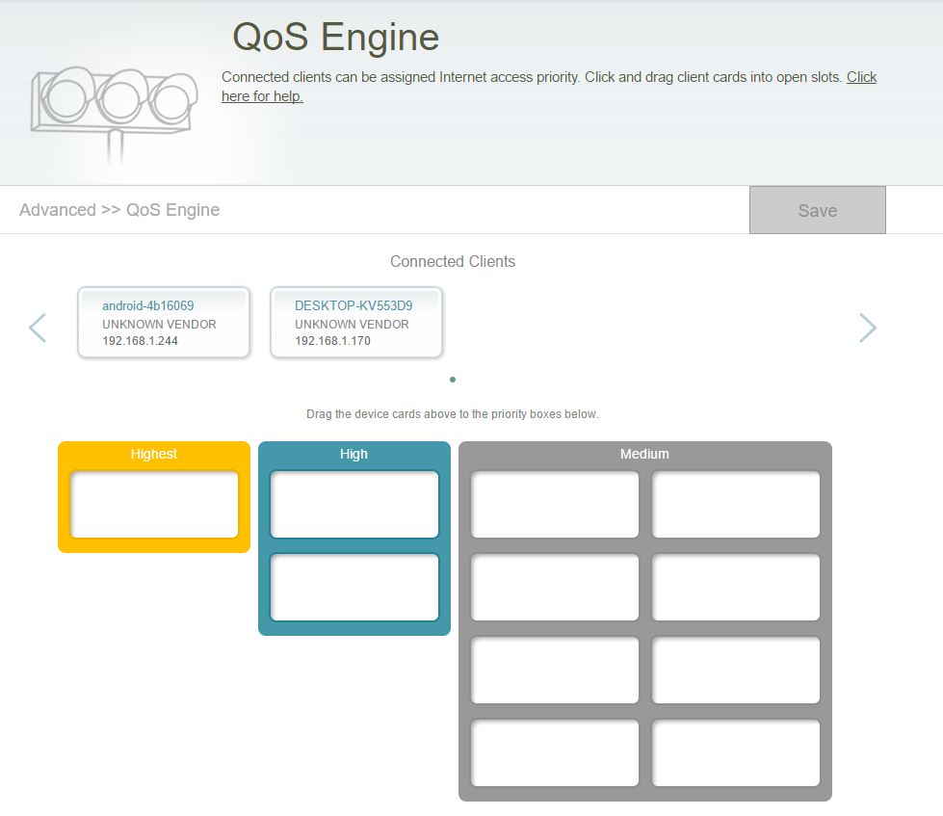This screenshot has width=943, height=816.
Task: Click the bottom-right slot in the Medium priority box
Action: point(736,752)
